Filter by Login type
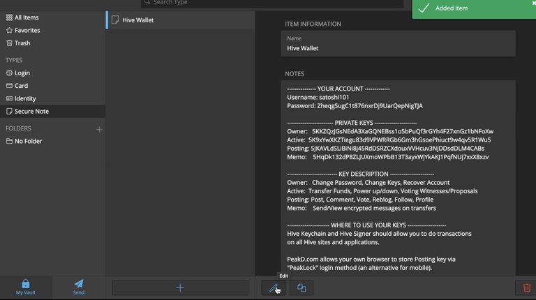The image size is (536, 300). click(x=22, y=73)
